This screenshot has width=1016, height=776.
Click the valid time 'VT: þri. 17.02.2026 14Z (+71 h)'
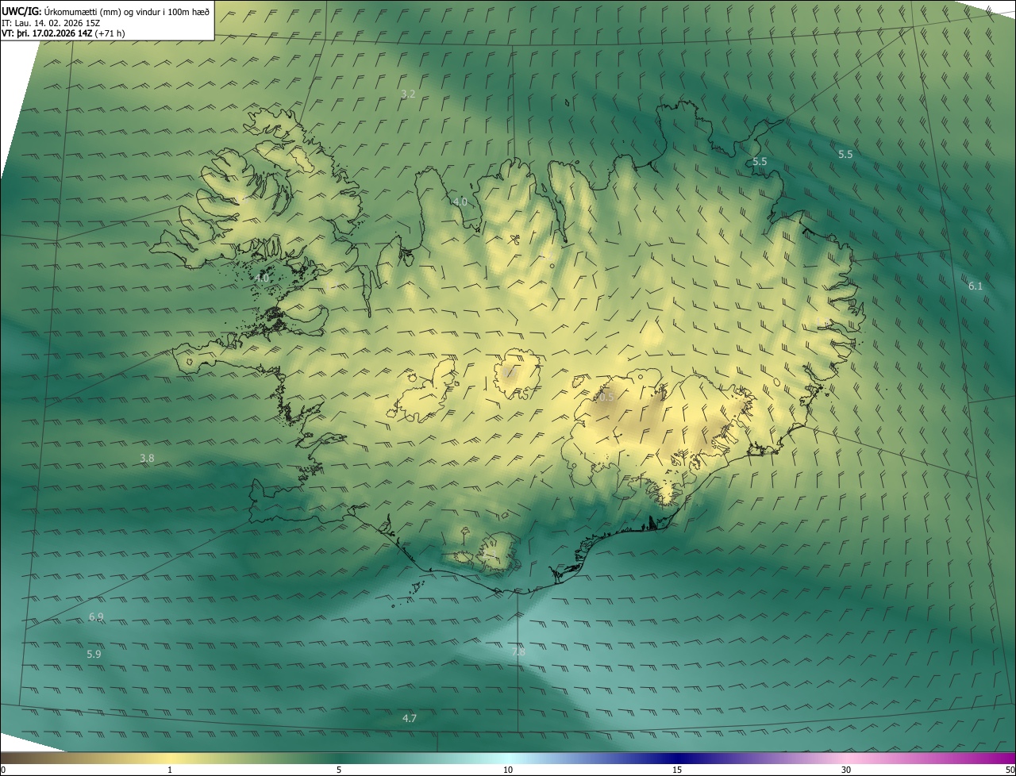pyautogui.click(x=63, y=33)
